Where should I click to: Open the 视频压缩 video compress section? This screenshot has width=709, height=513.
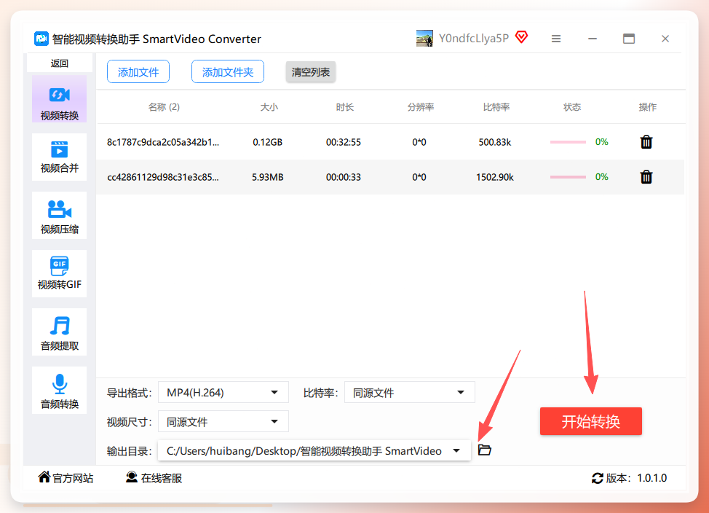(x=59, y=216)
